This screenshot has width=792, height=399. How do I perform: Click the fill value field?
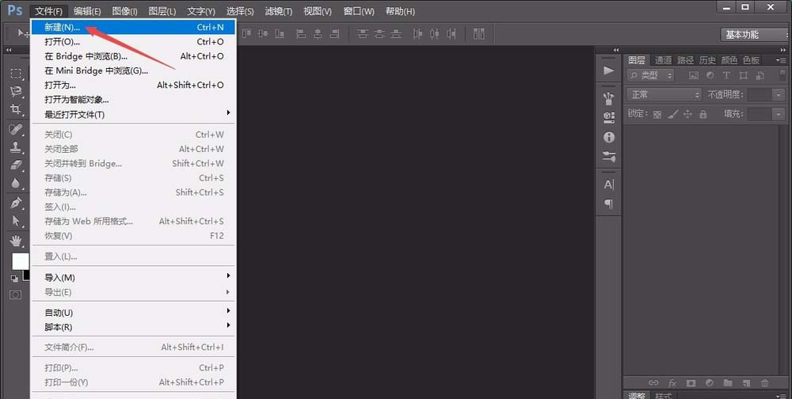(x=760, y=114)
